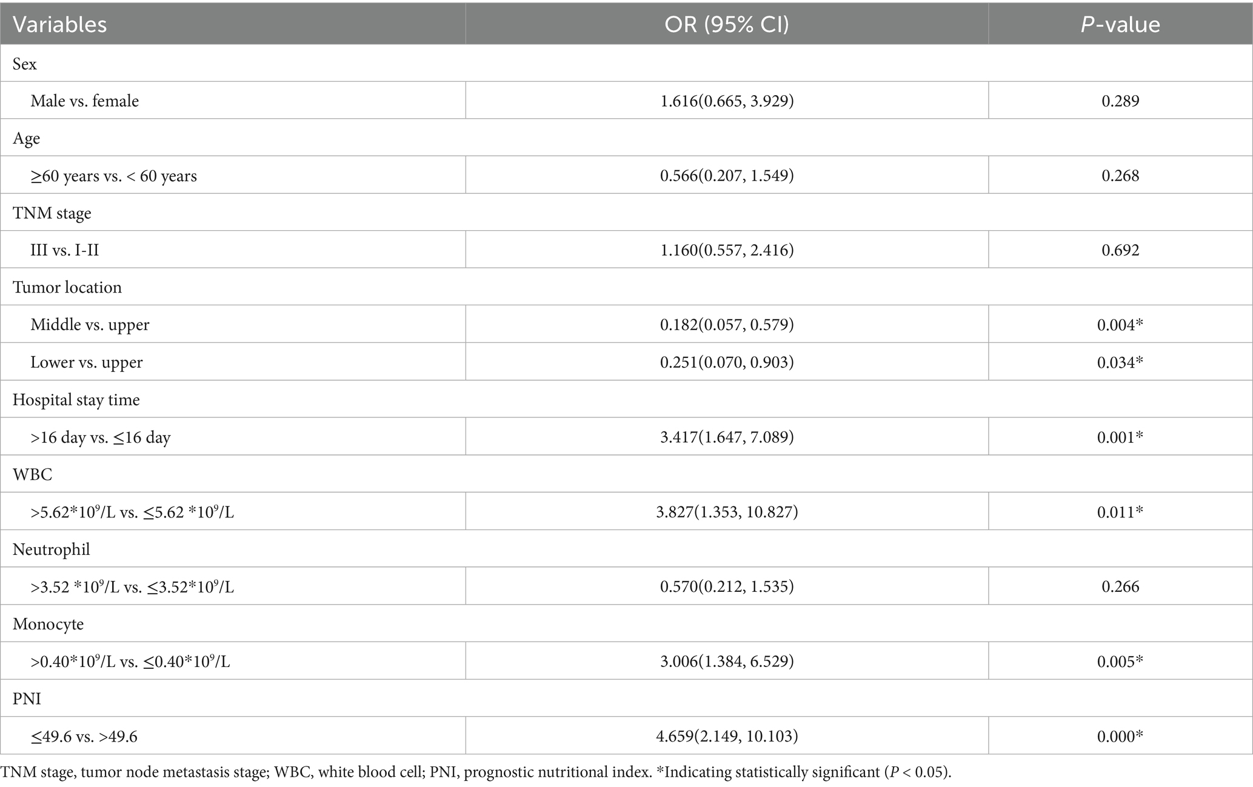Viewport: 1253px width, 787px height.
Task: Click the Middle vs. upper row label
Action: tap(90, 325)
